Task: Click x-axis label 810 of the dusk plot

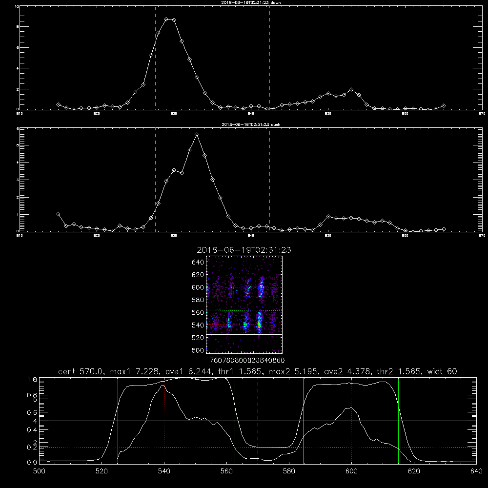Action: (20, 236)
